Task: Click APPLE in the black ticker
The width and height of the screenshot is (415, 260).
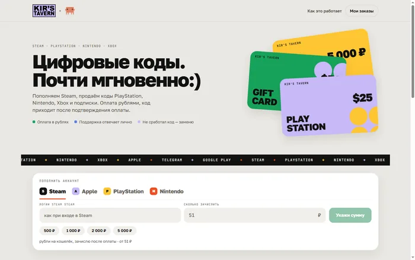Action: (135, 160)
